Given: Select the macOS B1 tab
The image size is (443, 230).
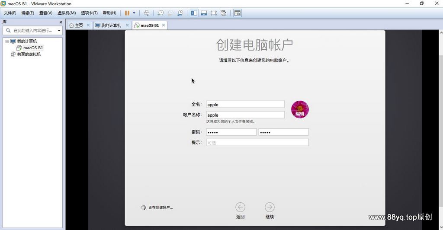Looking at the screenshot, I should pyautogui.click(x=147, y=26).
